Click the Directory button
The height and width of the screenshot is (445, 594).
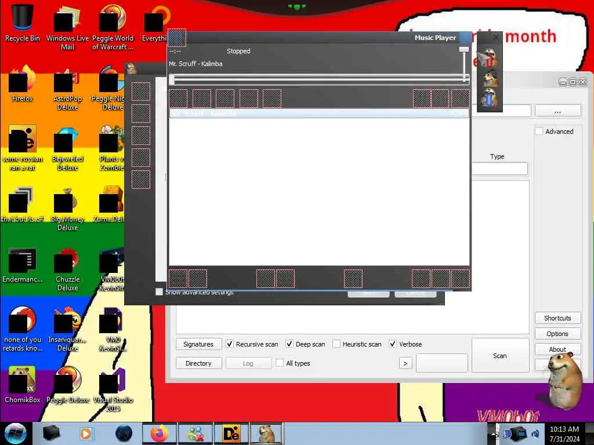pos(198,363)
